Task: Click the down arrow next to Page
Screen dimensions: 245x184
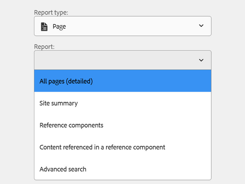Action: pos(201,26)
